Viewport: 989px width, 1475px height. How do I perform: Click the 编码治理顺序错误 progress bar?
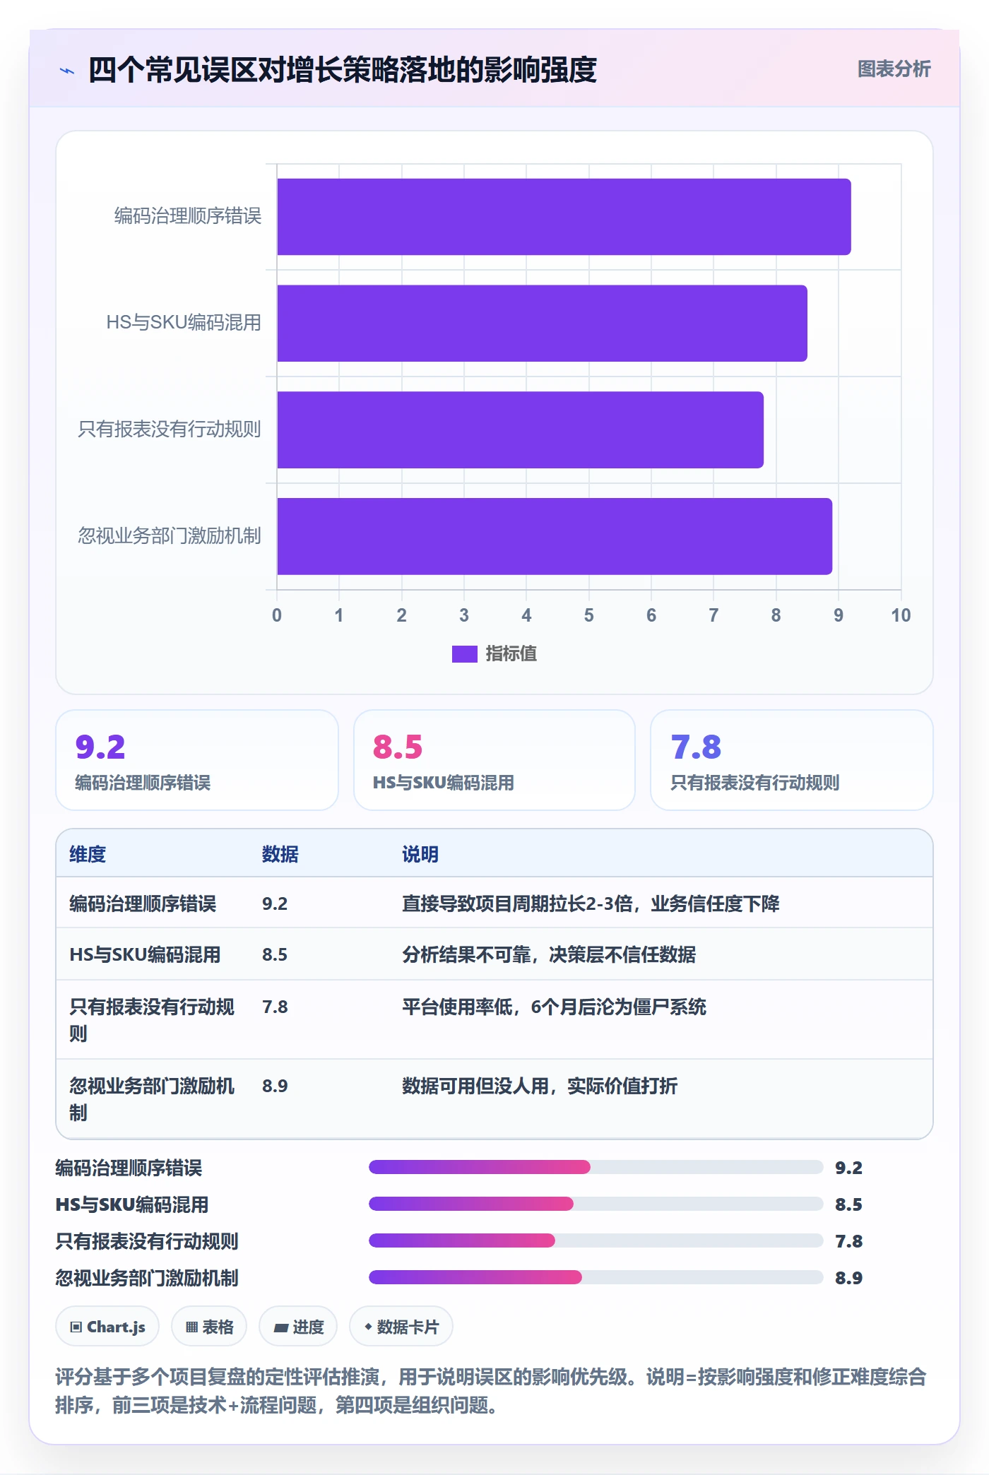pos(596,1167)
